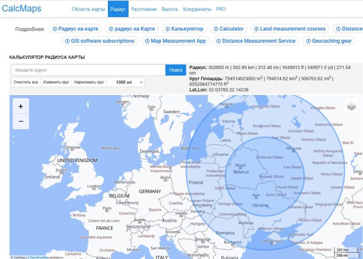
Task: Click the Kyiv label on the map
Action: [x=256, y=195]
